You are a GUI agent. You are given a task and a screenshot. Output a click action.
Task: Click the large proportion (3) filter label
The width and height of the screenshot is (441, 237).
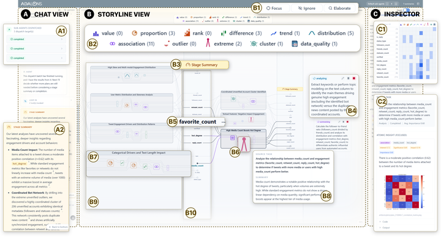coord(157,34)
